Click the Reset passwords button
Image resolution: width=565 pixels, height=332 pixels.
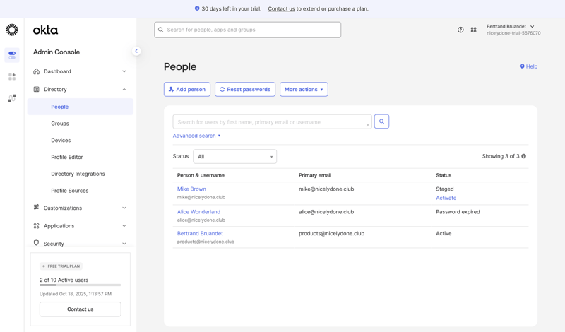pos(245,90)
